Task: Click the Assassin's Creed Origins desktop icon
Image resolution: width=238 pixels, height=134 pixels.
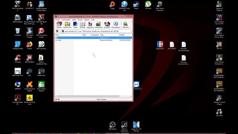Action: [219, 100]
